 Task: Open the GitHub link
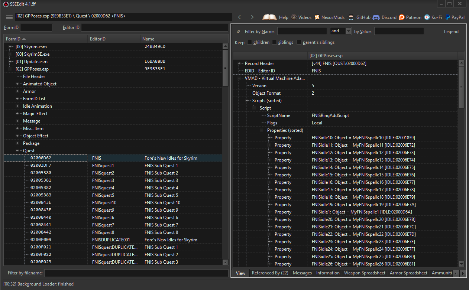tap(359, 17)
